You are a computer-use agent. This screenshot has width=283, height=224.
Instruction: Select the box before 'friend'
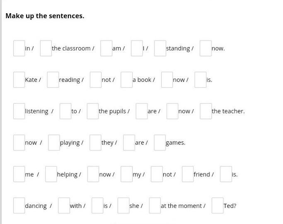click(188, 174)
